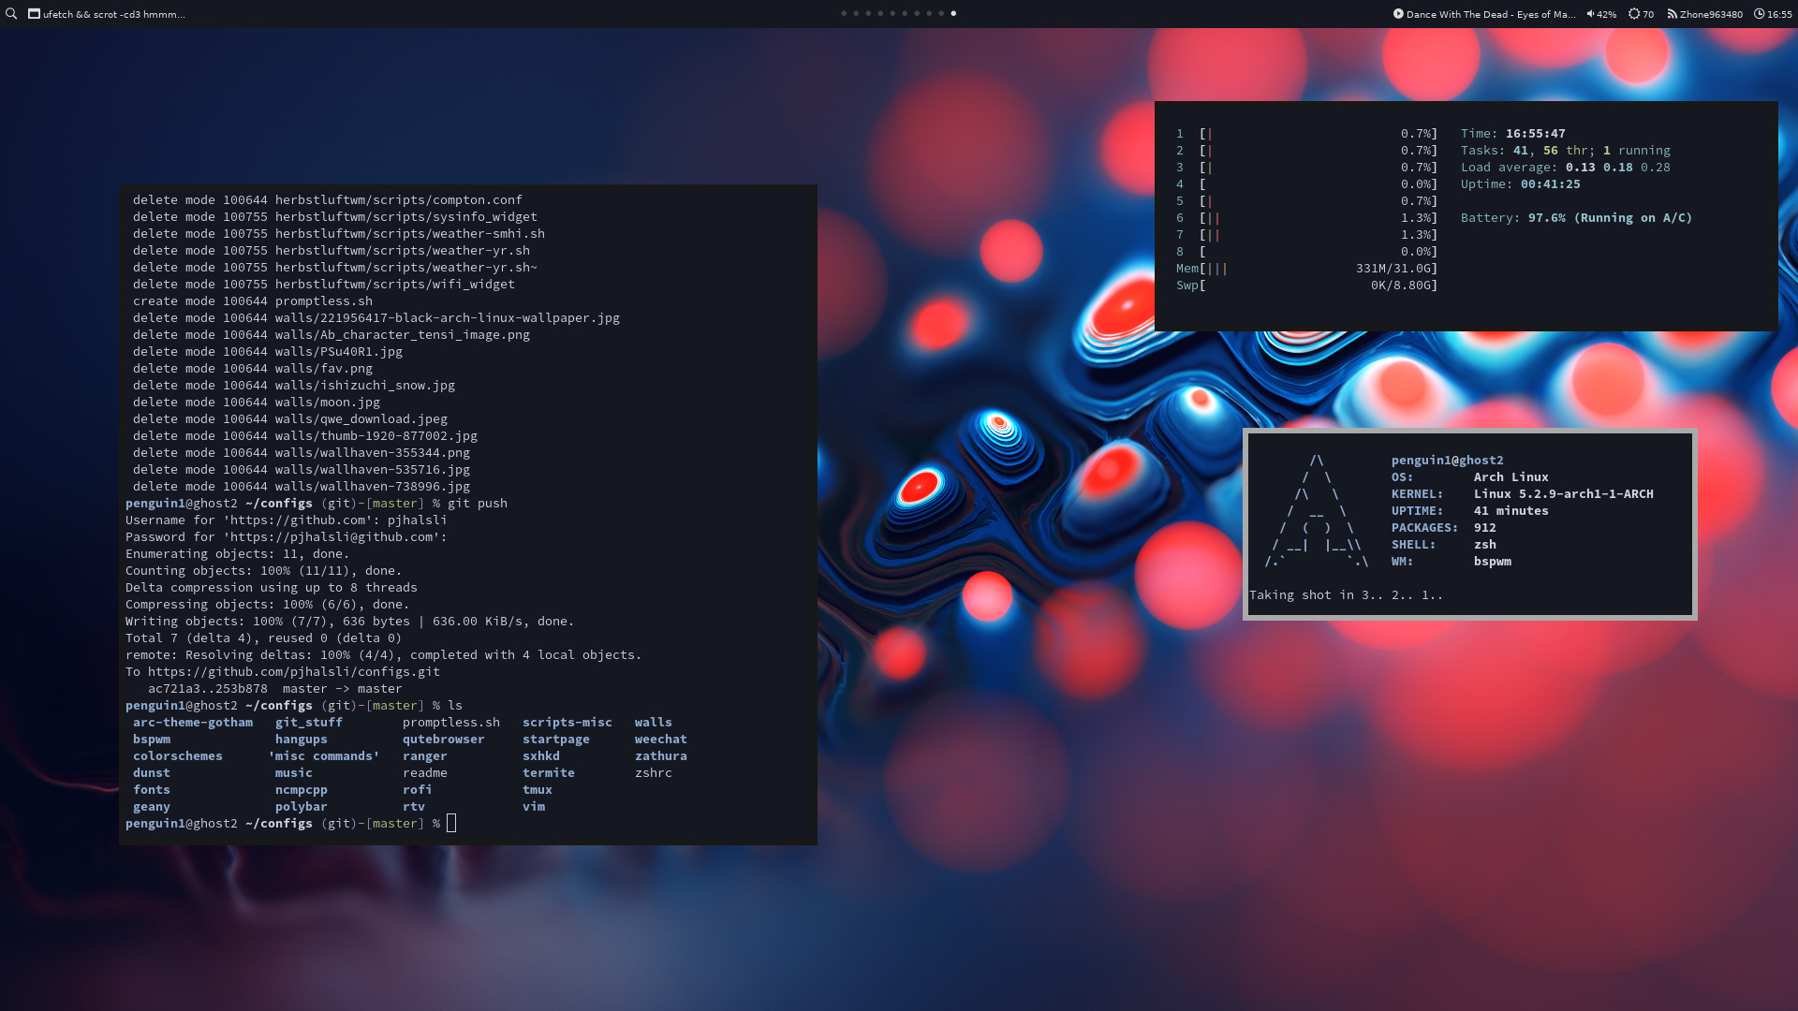
Task: Click the Mem meter showing 331M/31.0G in htop
Action: (x=1306, y=268)
